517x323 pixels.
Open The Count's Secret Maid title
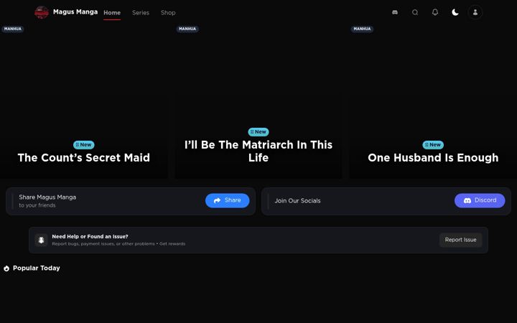tap(84, 157)
